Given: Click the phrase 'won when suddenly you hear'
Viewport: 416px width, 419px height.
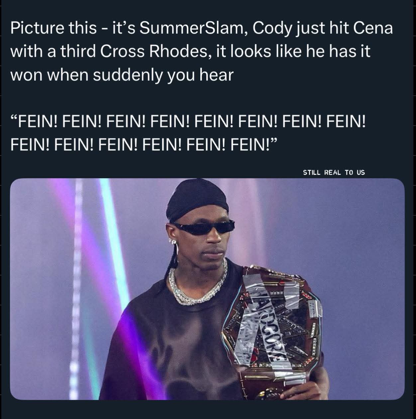Looking at the screenshot, I should [x=122, y=75].
